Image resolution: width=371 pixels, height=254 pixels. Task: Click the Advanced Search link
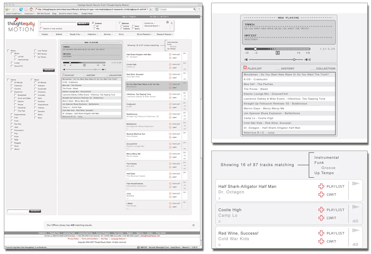click(x=152, y=26)
